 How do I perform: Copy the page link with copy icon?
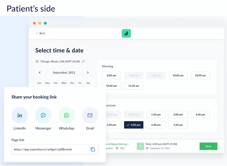pos(93,149)
